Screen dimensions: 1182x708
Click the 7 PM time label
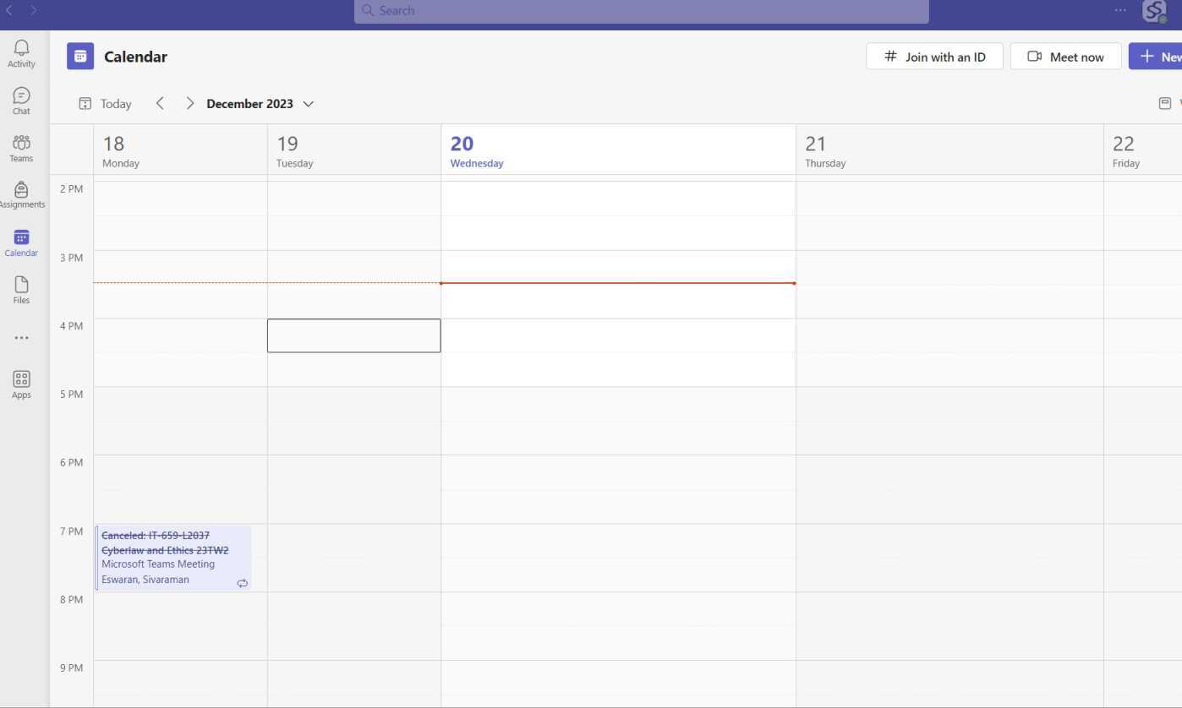71,531
